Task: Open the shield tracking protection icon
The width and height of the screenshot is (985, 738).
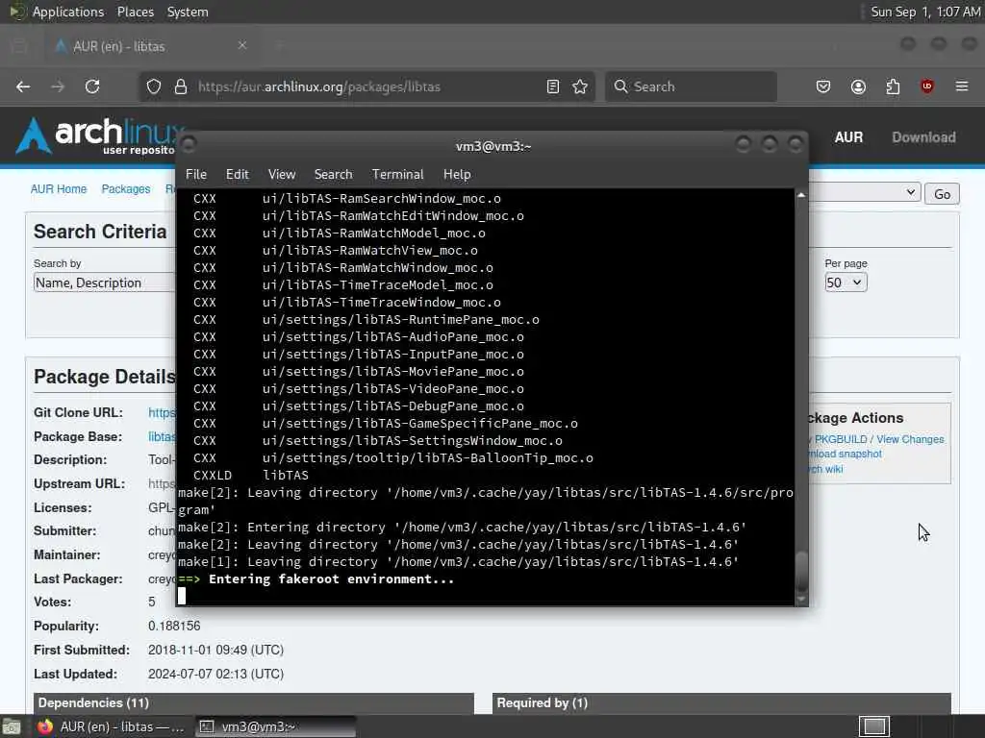Action: [x=154, y=86]
